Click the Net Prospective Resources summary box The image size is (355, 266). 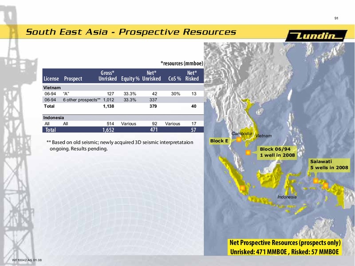285,247
